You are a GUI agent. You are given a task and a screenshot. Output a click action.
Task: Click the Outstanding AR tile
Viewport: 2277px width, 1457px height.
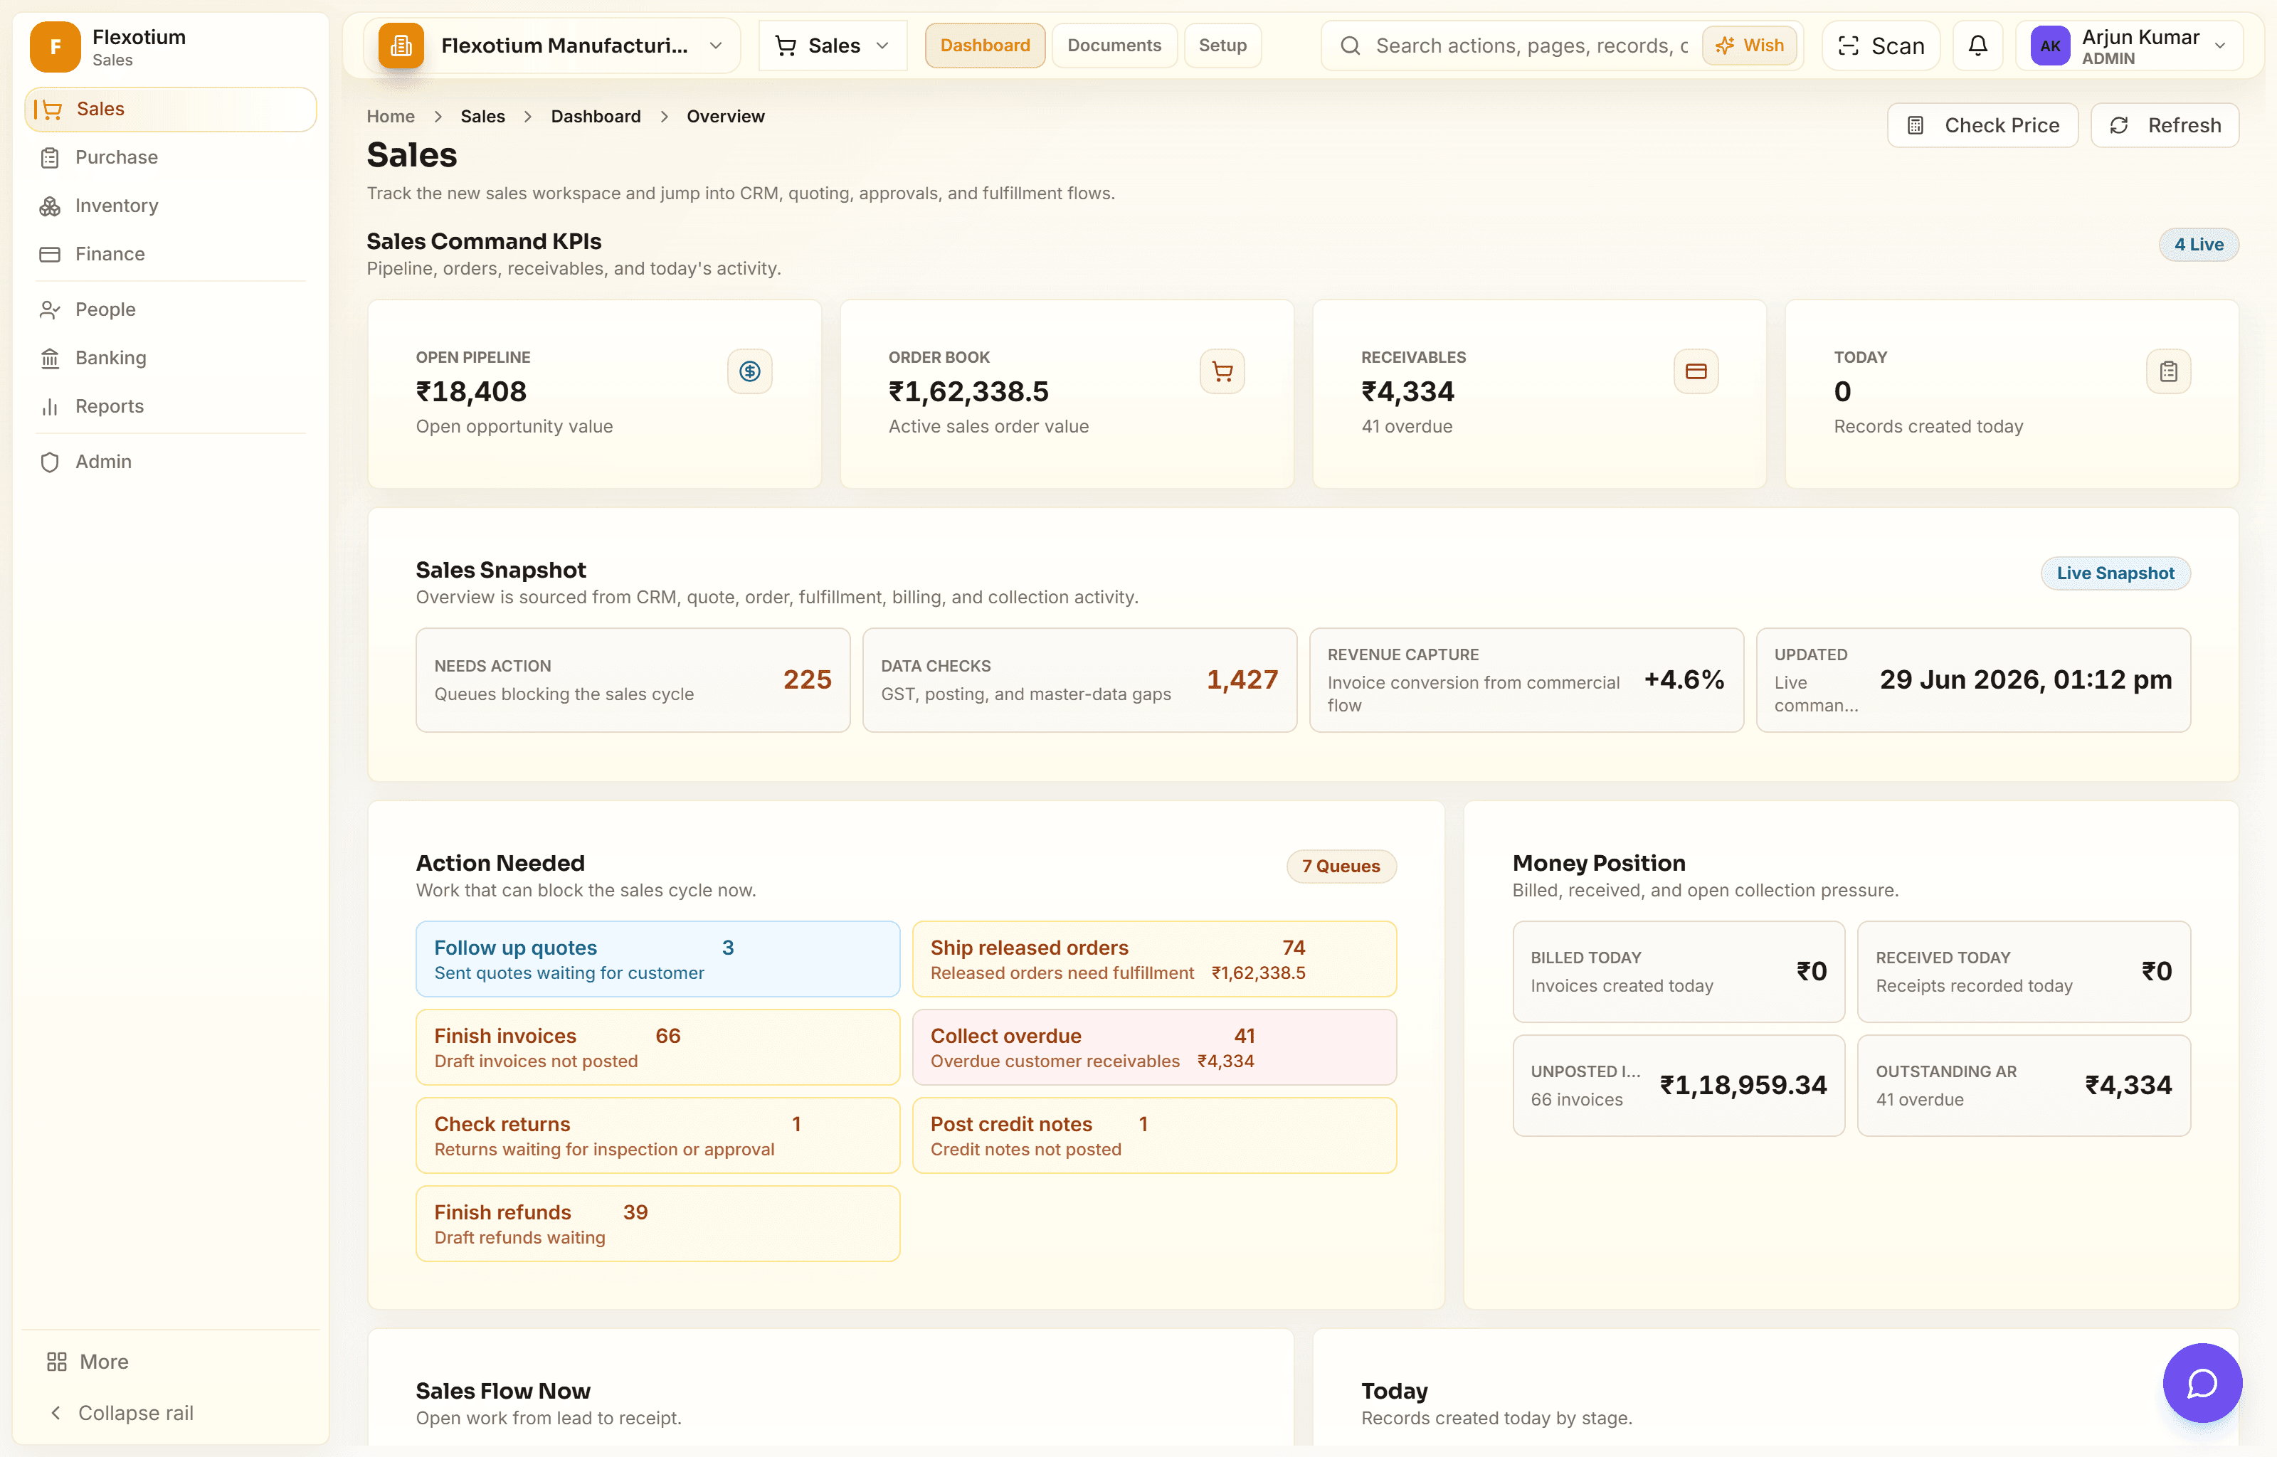2024,1085
